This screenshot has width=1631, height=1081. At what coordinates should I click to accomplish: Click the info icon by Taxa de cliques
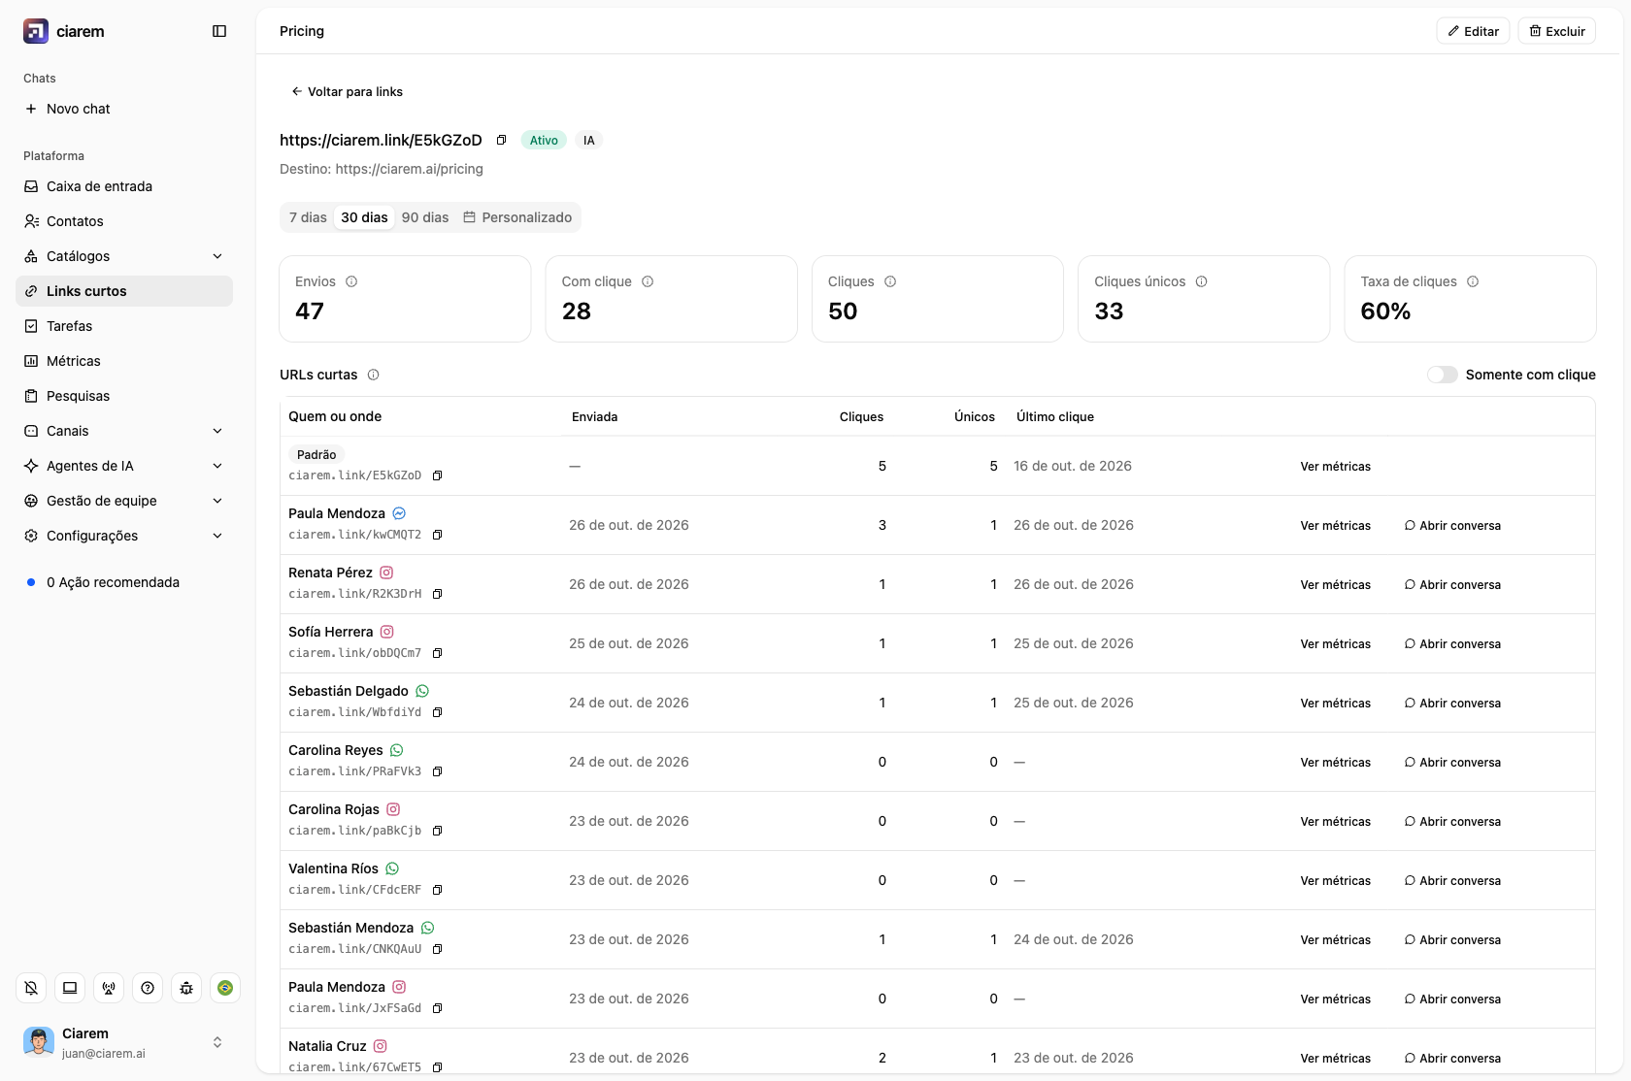click(x=1473, y=281)
